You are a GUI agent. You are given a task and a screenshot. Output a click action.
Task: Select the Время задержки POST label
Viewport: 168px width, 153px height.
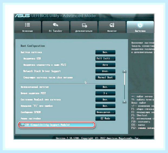click(x=33, y=93)
